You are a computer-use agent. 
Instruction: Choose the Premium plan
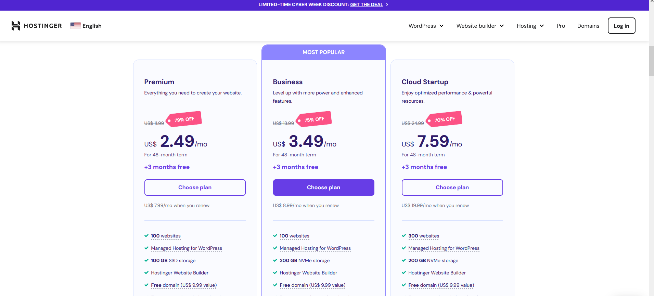pyautogui.click(x=195, y=188)
